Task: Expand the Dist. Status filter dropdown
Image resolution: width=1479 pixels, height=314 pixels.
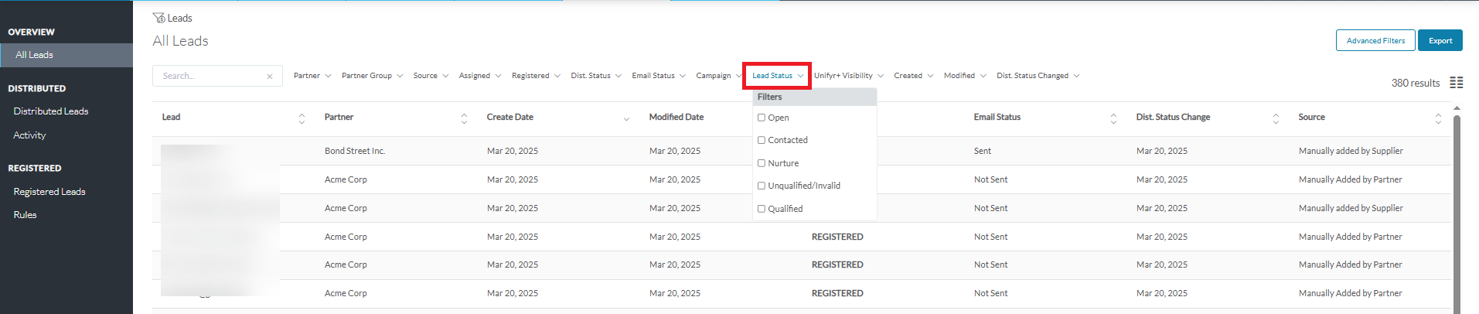Action: click(596, 76)
